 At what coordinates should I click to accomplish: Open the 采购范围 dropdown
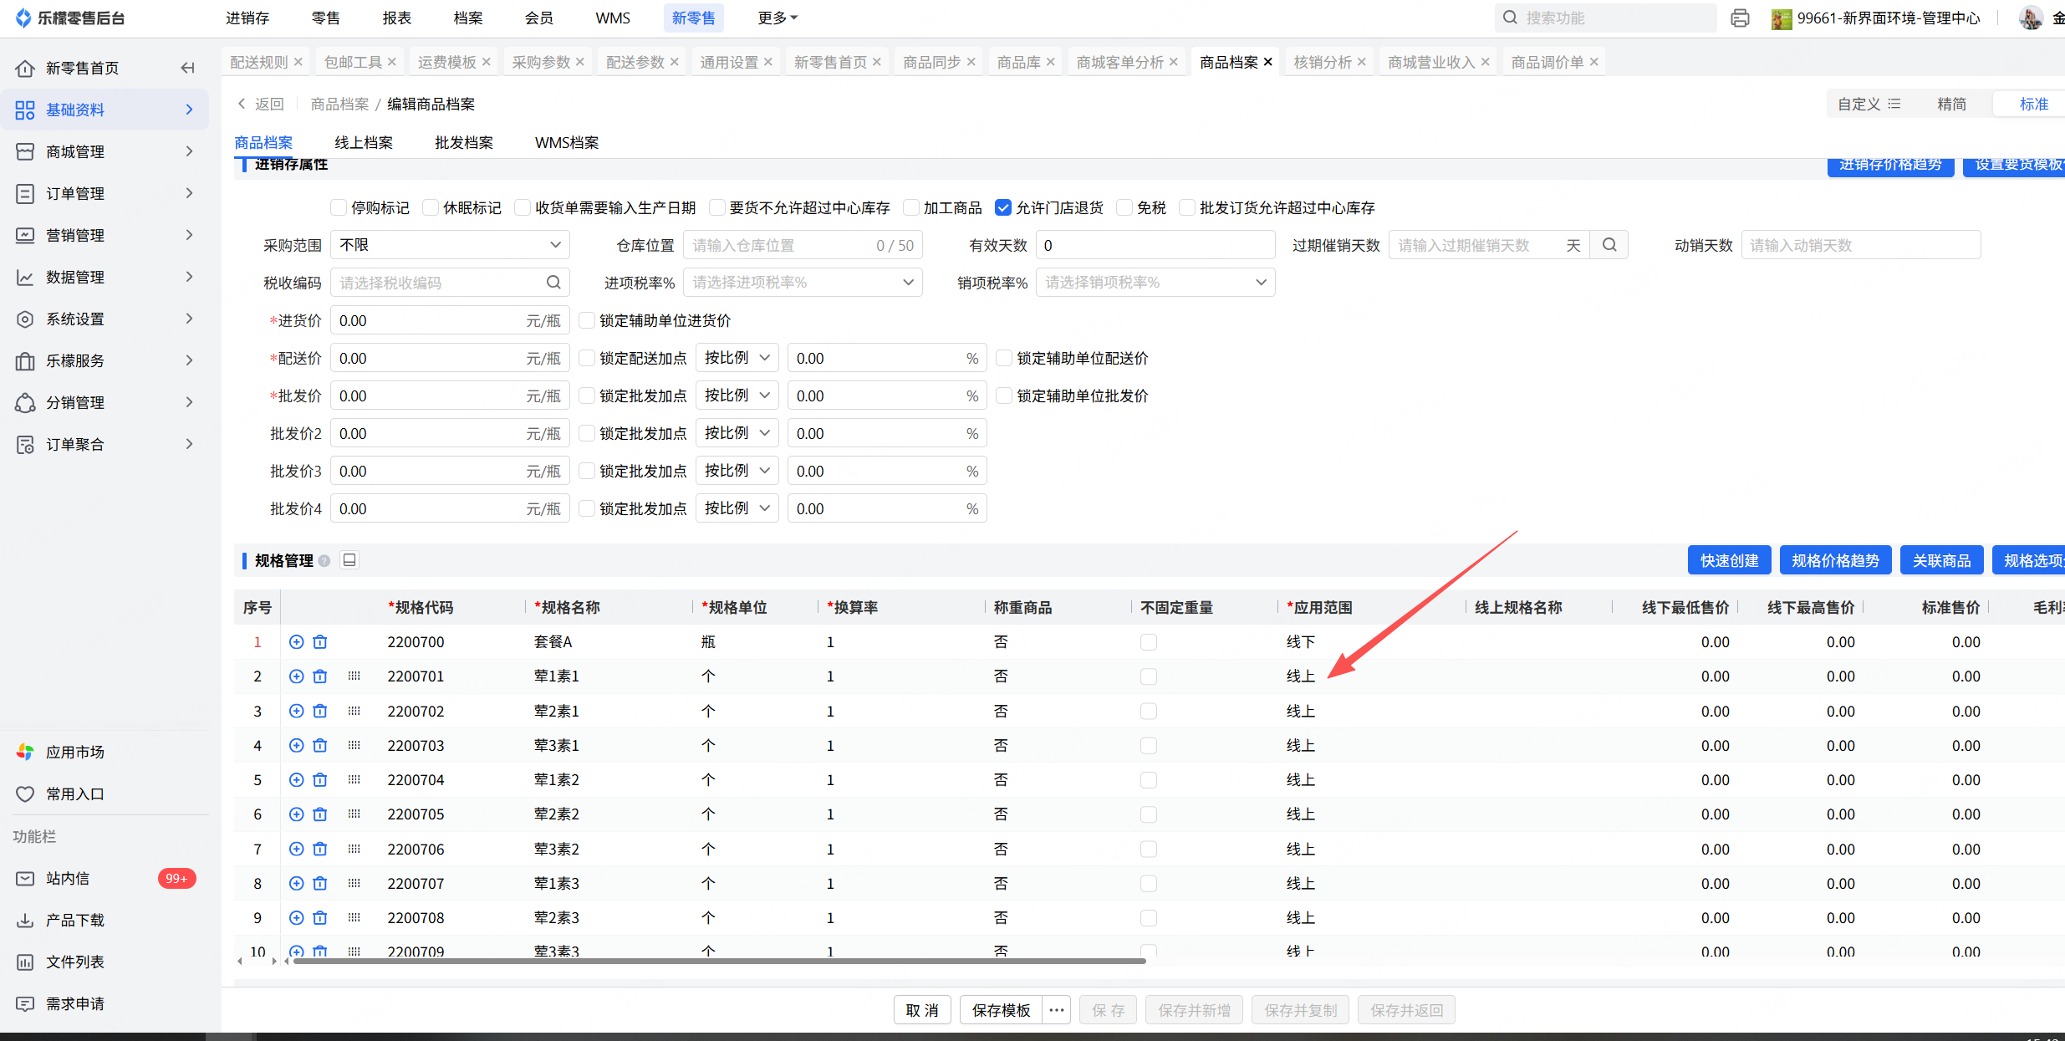(450, 245)
